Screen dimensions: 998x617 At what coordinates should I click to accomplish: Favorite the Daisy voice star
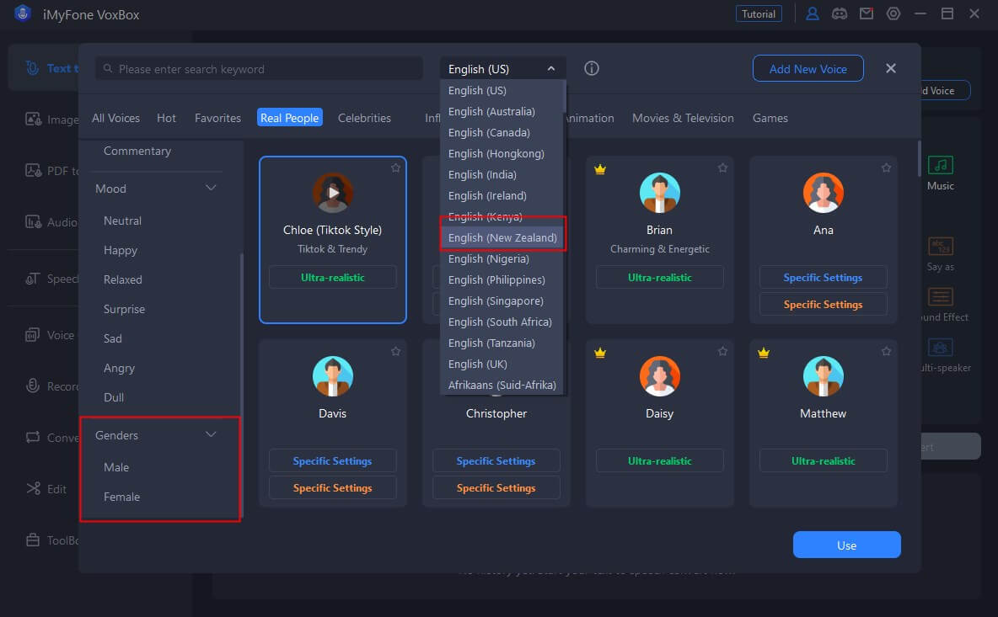722,351
